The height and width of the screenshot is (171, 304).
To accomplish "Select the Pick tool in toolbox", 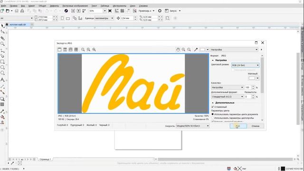I will pos(2,26).
